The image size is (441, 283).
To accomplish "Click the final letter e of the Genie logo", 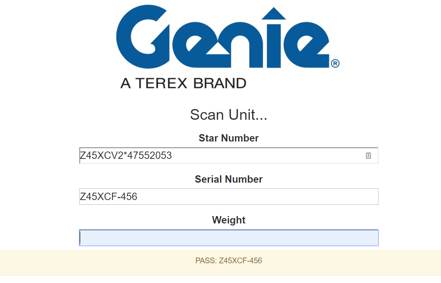I will 307,46.
